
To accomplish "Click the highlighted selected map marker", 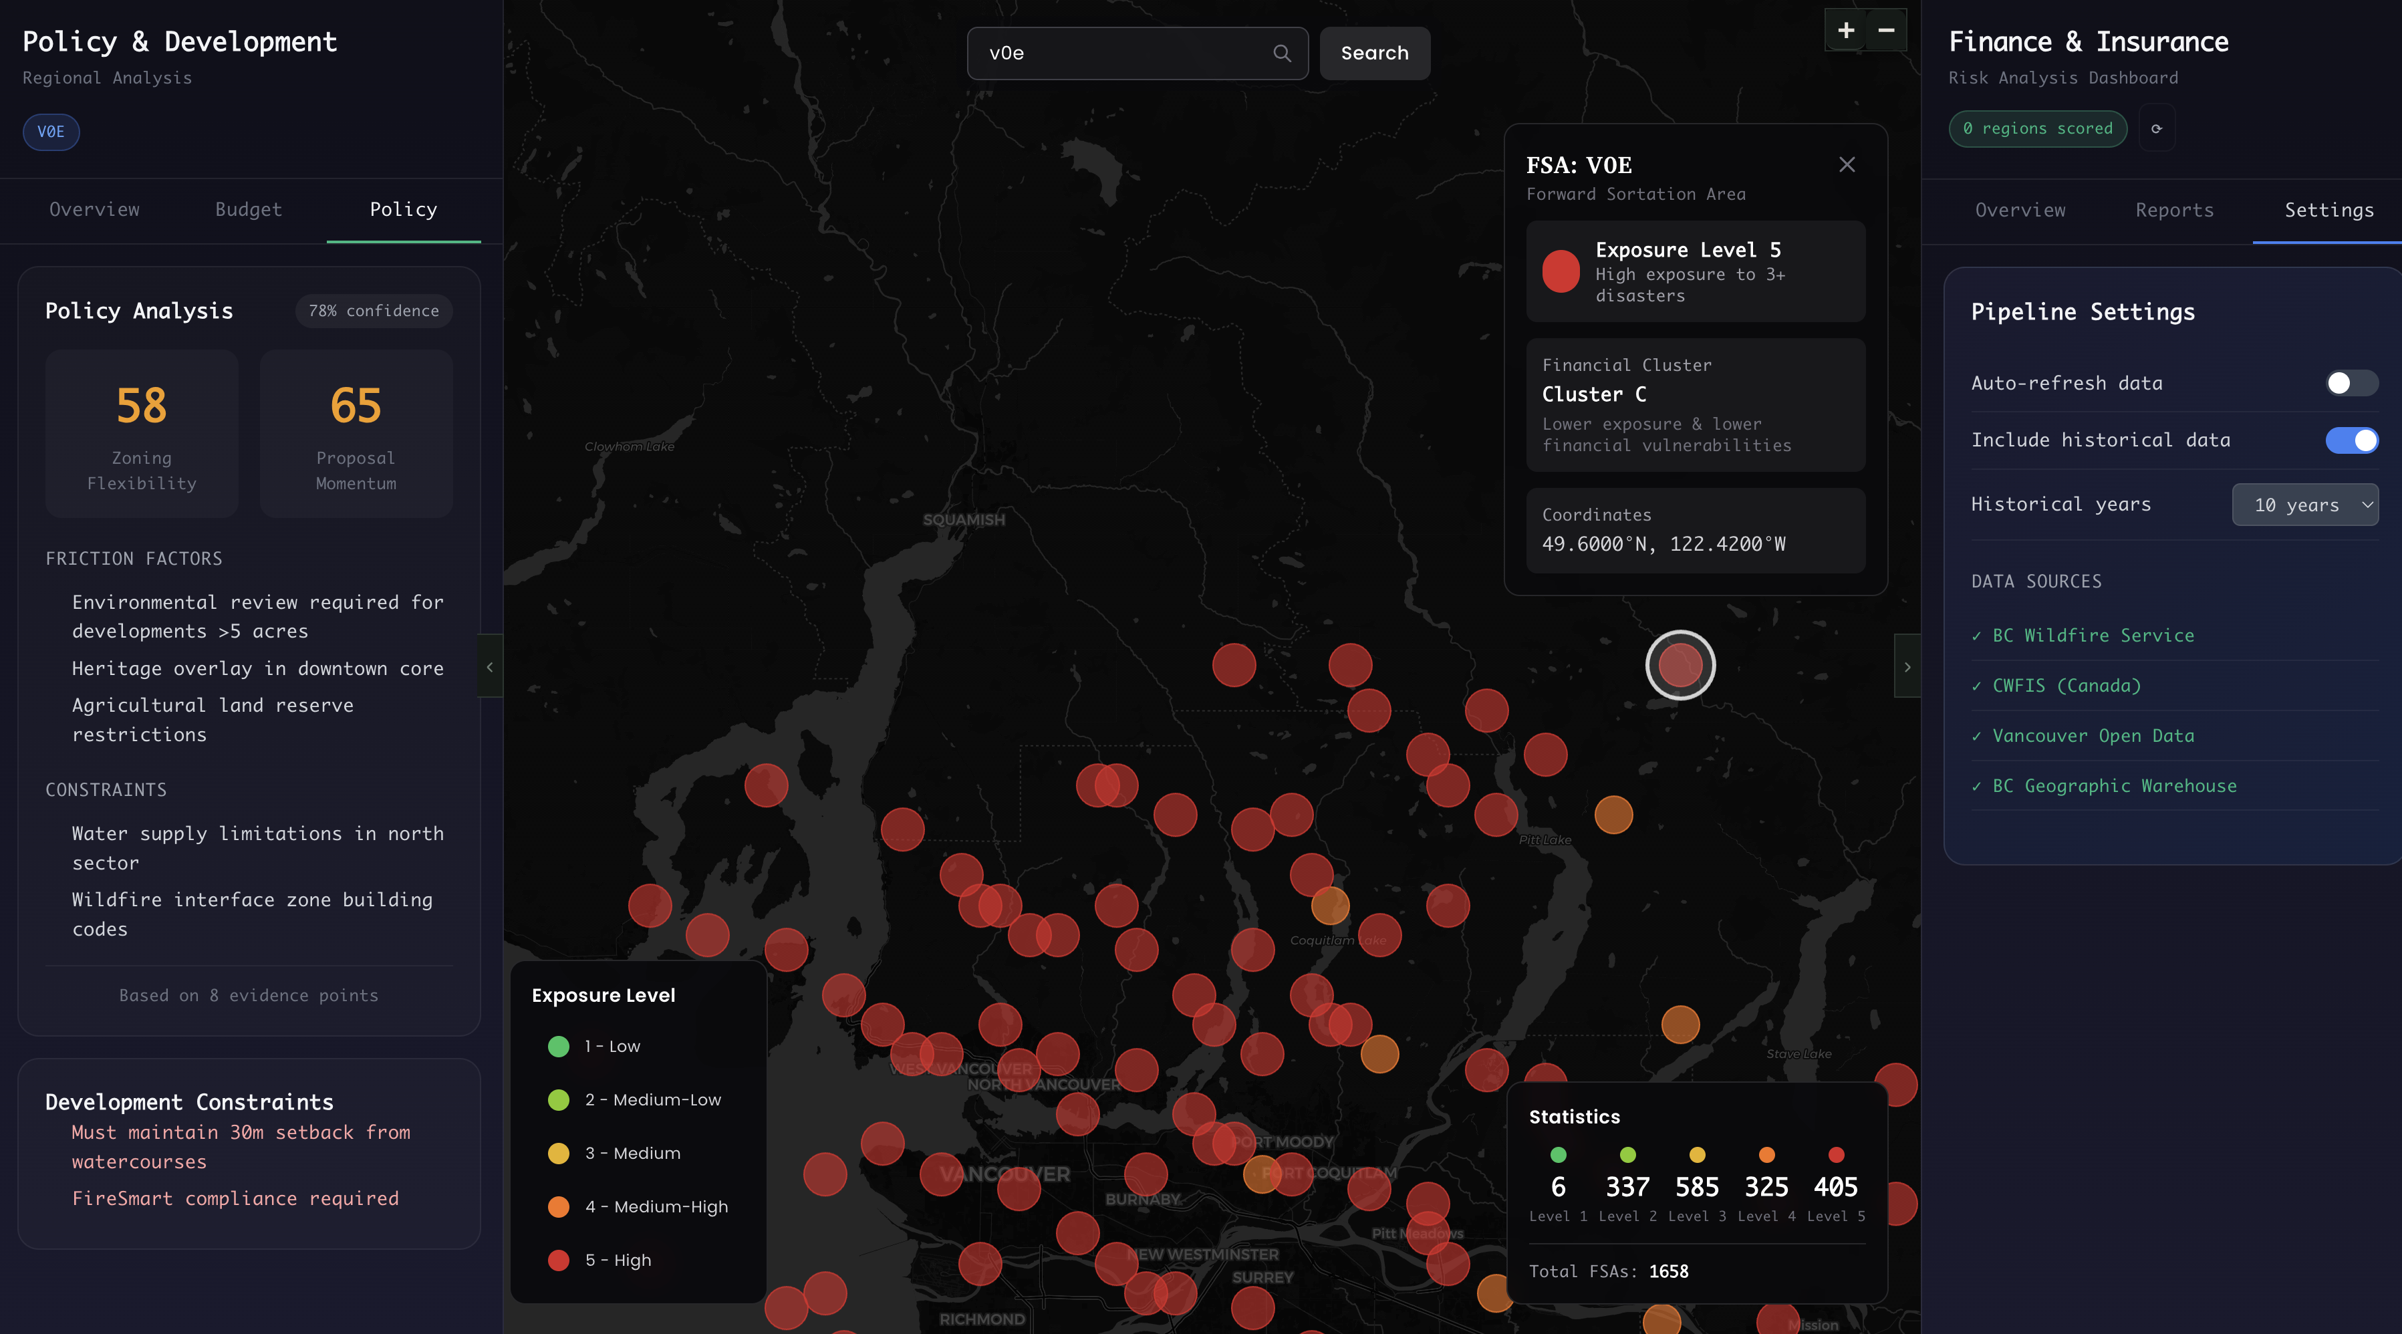I will coord(1680,665).
